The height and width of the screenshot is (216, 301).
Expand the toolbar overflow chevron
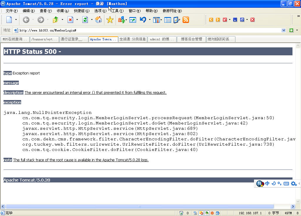299,16
